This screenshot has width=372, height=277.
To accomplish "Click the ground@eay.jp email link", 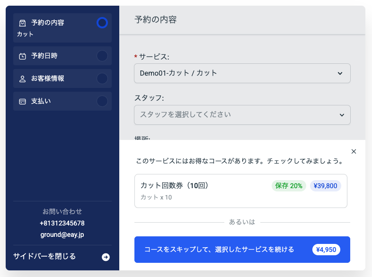I will click(x=62, y=234).
